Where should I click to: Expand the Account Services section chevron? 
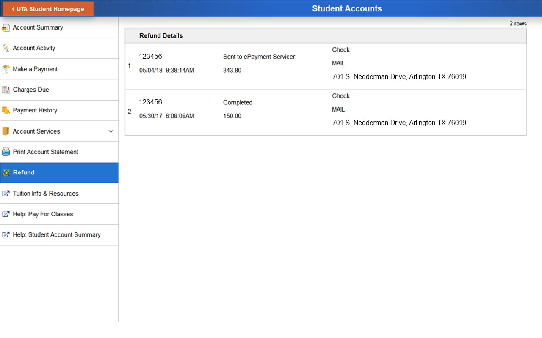pos(111,131)
